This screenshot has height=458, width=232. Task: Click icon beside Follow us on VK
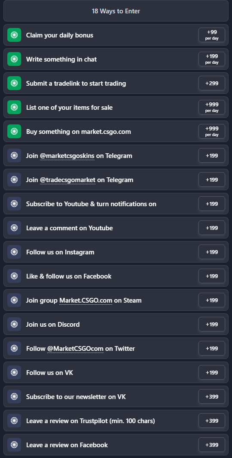(x=14, y=372)
